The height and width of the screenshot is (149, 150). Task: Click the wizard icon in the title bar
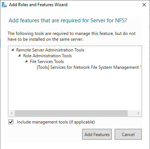click(4, 5)
